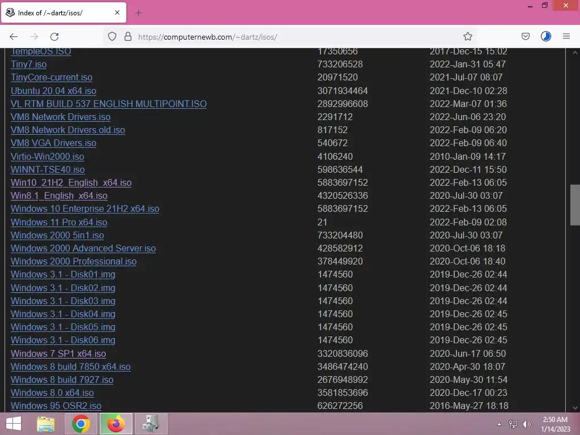The width and height of the screenshot is (580, 435).
Task: Download VM8 Network Drivers.iso
Action: [x=61, y=117]
